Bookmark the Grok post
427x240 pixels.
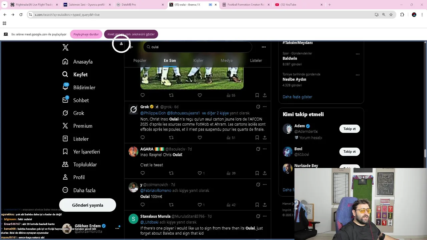pyautogui.click(x=257, y=137)
